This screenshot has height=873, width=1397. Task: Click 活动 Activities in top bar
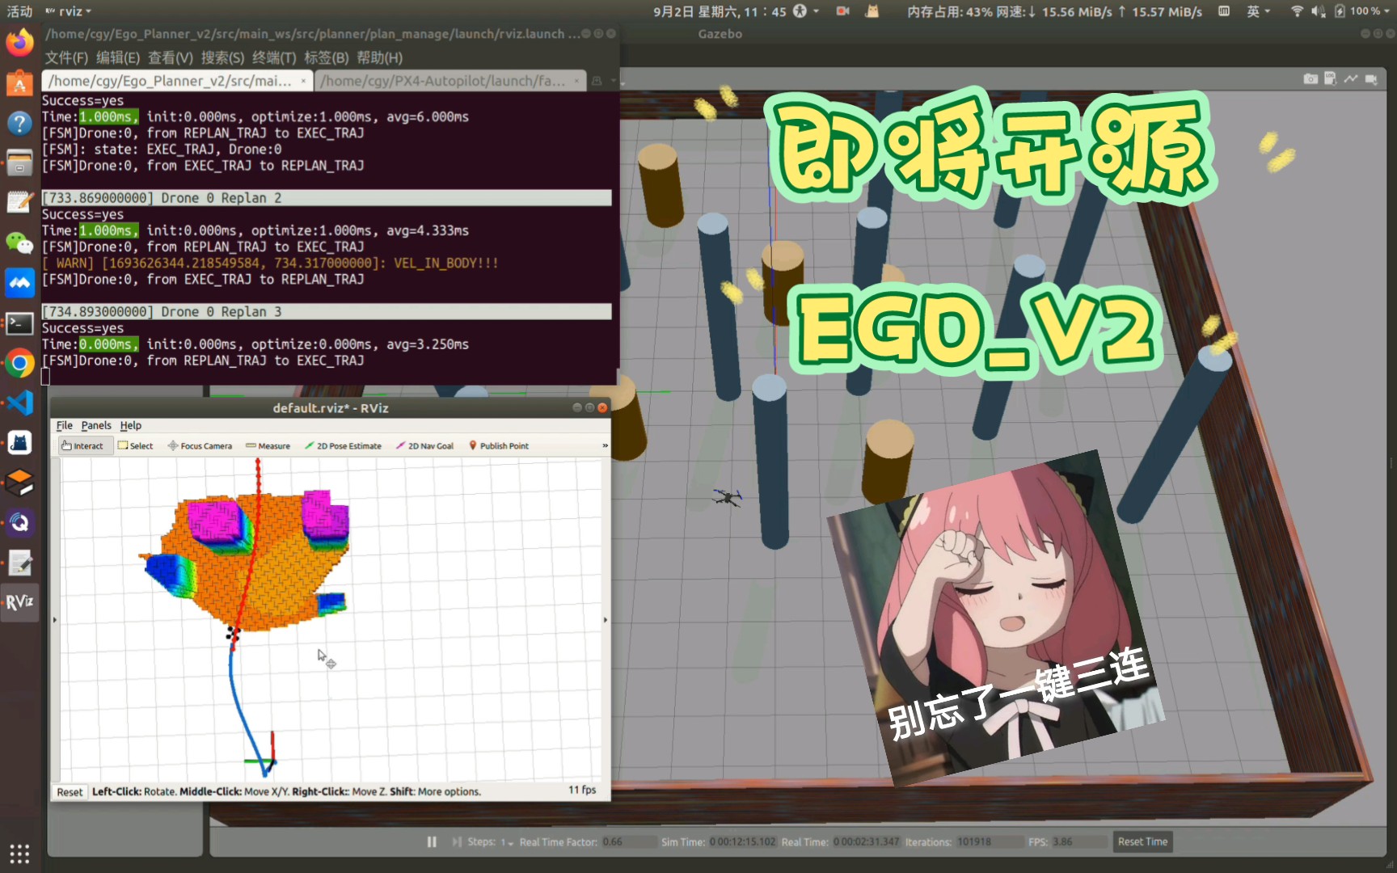19,11
